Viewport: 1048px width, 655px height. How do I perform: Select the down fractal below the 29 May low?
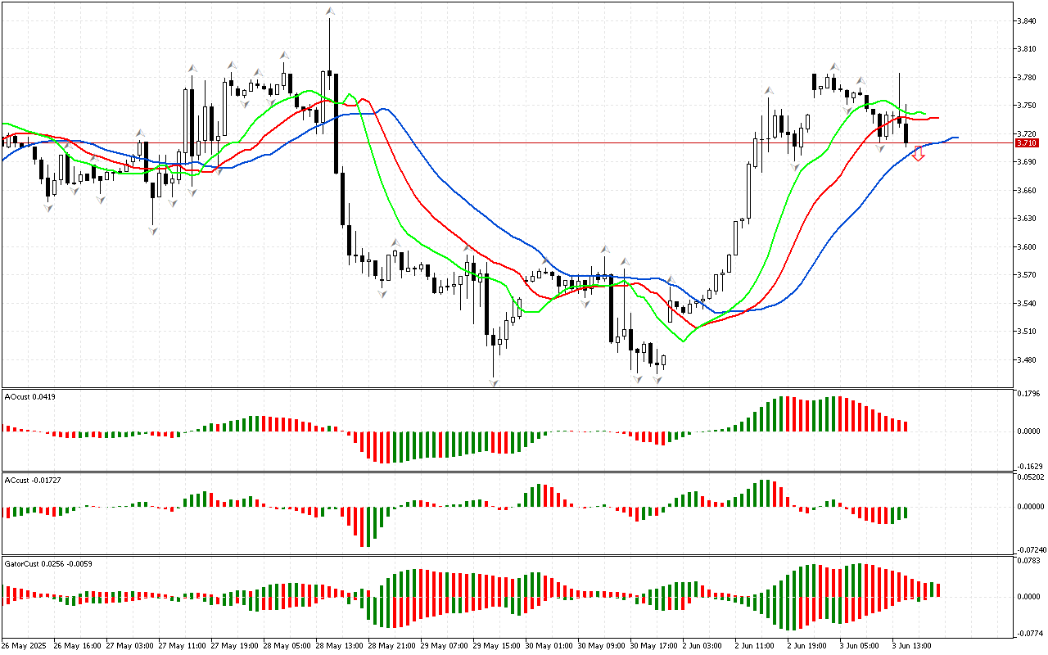coord(494,382)
